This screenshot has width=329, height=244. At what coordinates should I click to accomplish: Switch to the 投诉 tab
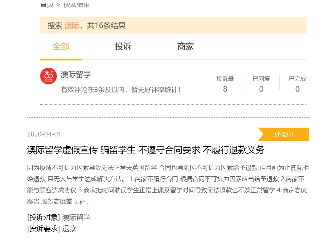pyautogui.click(x=123, y=46)
